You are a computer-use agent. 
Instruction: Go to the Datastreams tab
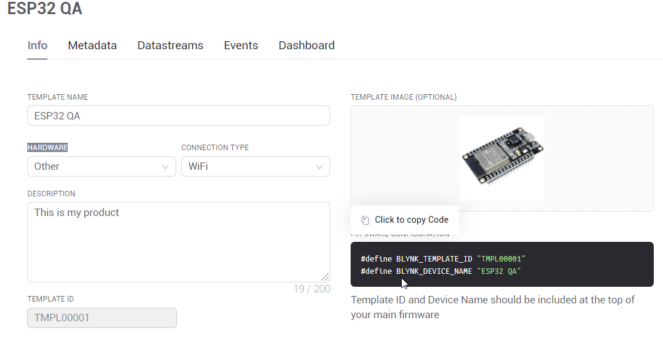click(x=170, y=46)
